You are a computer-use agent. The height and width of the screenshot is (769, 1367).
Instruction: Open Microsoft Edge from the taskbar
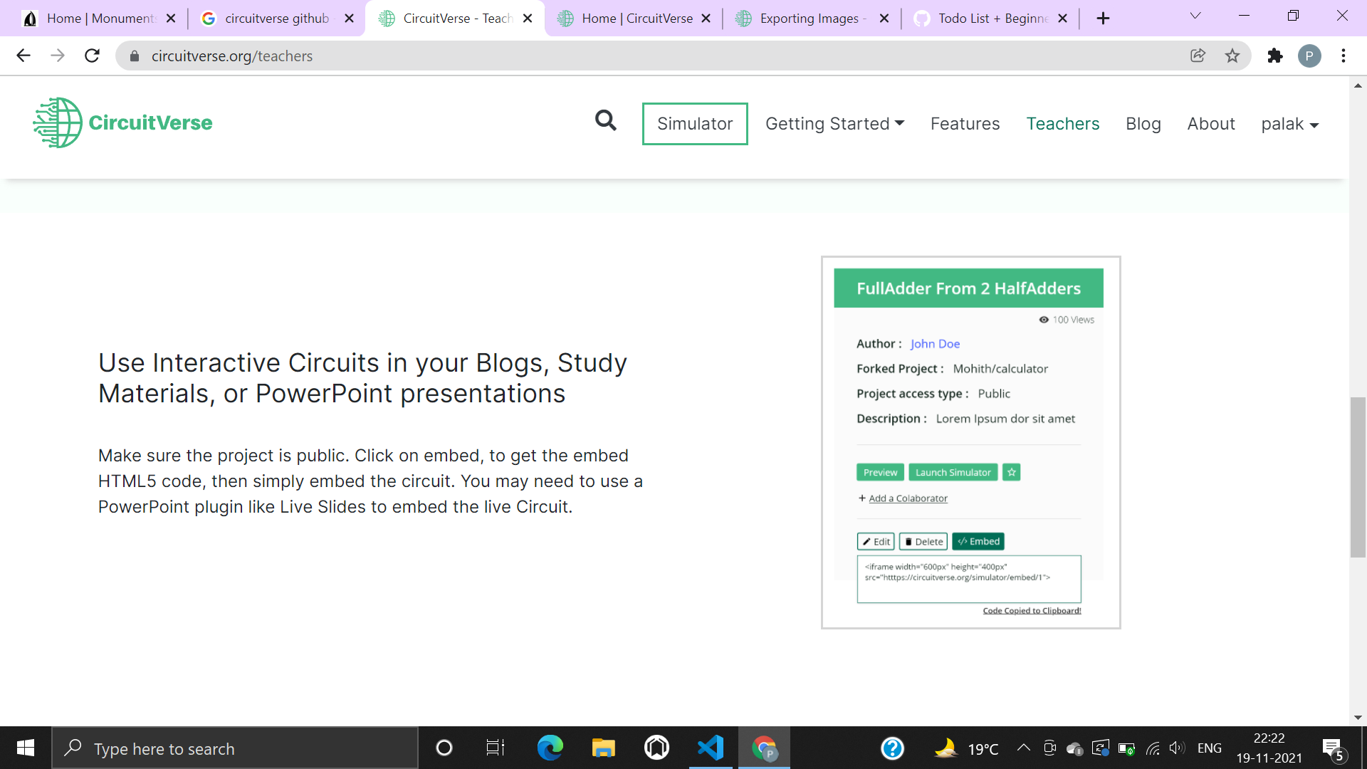point(550,748)
